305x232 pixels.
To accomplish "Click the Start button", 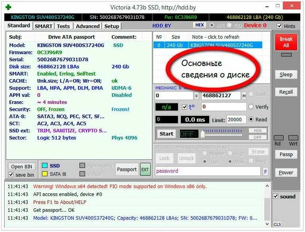I will [166, 134].
